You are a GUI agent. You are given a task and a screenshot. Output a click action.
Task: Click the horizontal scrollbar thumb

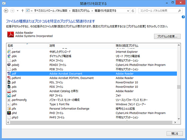pyautogui.click(x=91, y=122)
